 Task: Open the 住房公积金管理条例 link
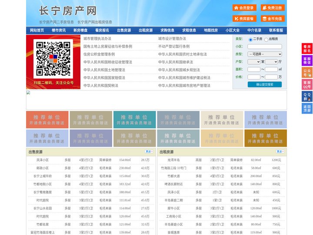pos(99,54)
